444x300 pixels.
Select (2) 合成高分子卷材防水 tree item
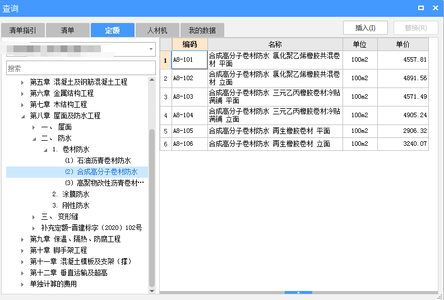click(x=101, y=172)
